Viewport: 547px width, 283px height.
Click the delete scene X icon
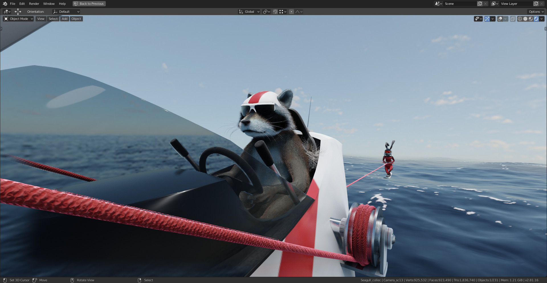coord(485,4)
